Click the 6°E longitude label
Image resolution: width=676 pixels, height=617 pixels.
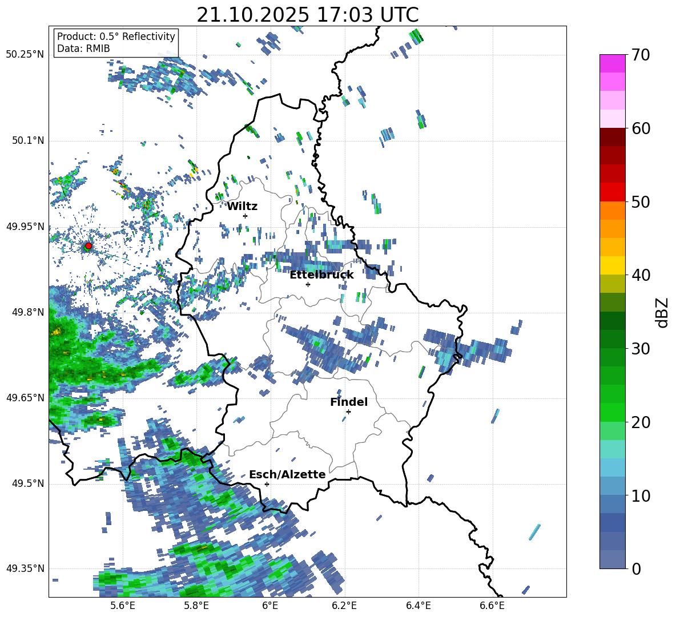point(270,606)
